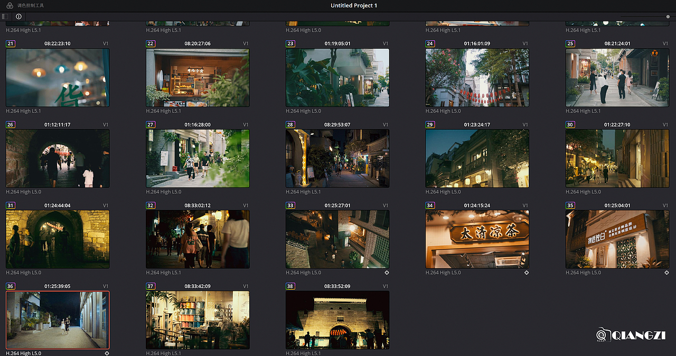Click the number badge of clip 22
676x356 pixels.
(x=151, y=43)
